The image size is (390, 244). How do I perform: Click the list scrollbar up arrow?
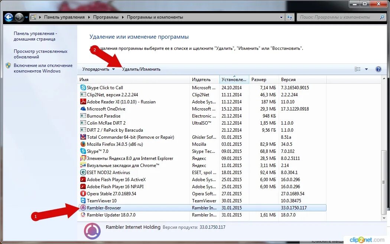pos(384,79)
